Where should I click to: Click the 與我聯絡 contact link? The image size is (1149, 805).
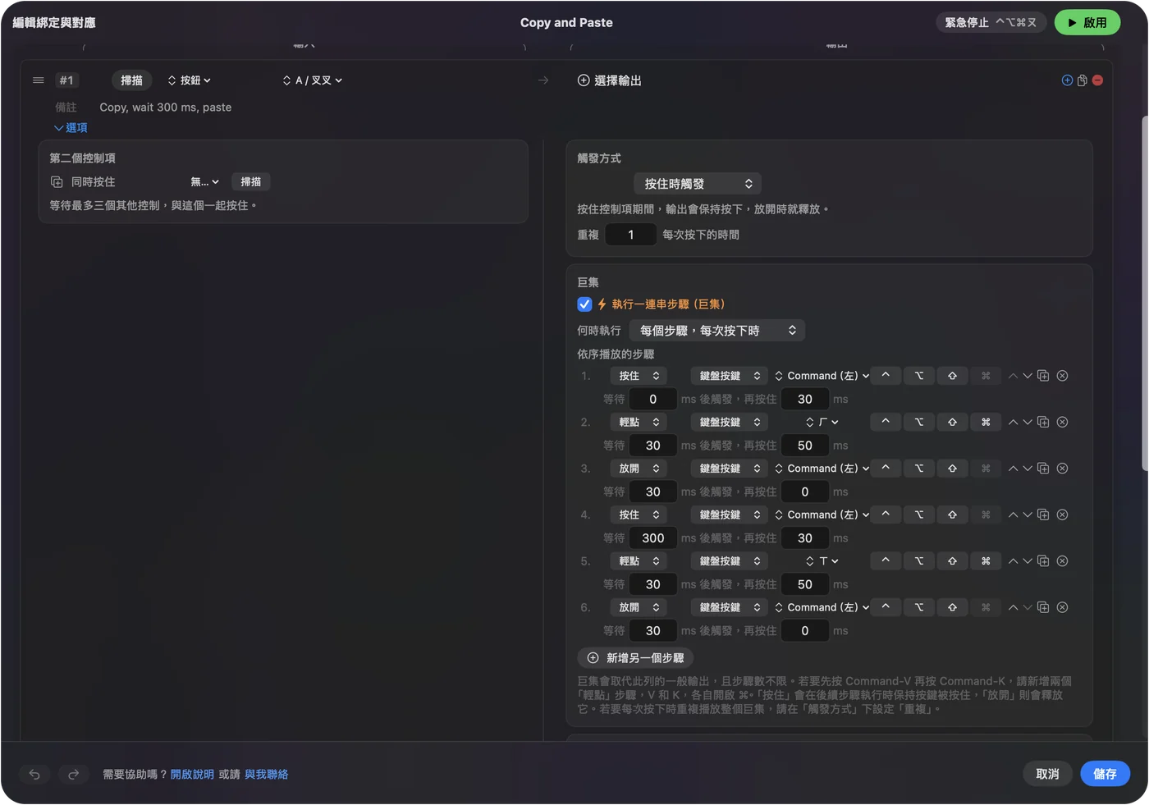[x=266, y=775]
